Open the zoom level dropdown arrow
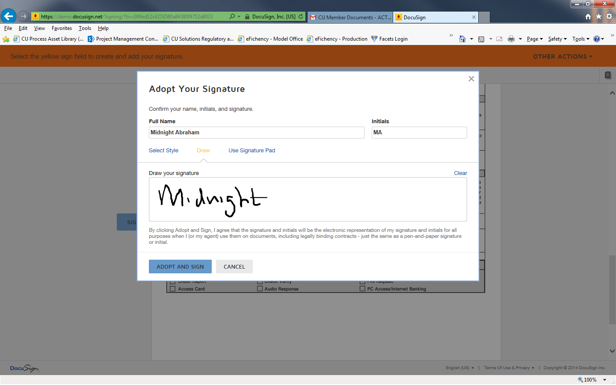616x385 pixels. 605,380
